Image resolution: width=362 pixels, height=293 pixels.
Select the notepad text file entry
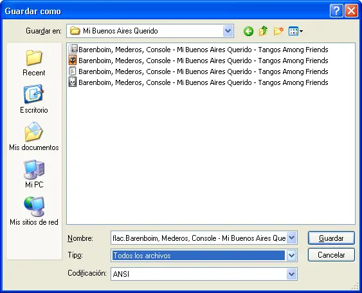(198, 71)
